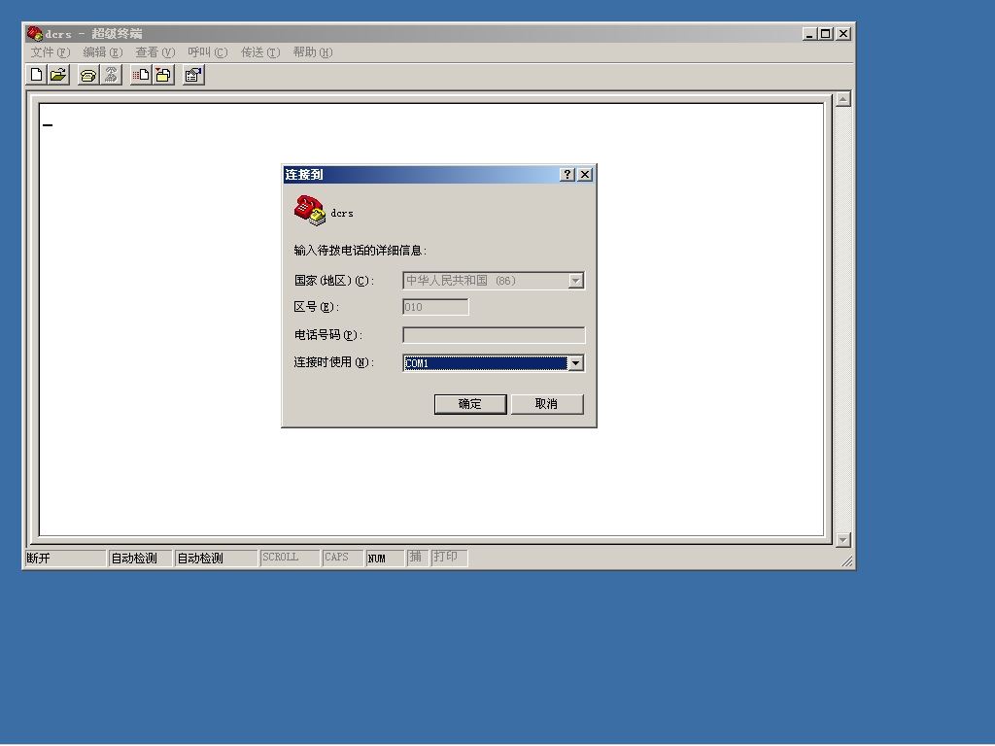
Task: Click the dialog help question mark button
Action: pos(567,175)
